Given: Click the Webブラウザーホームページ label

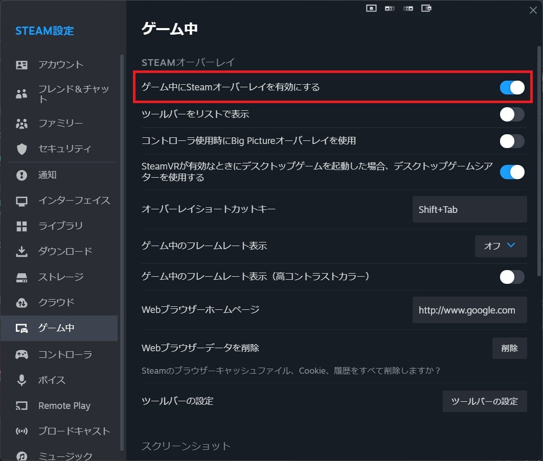Looking at the screenshot, I should click(x=200, y=309).
